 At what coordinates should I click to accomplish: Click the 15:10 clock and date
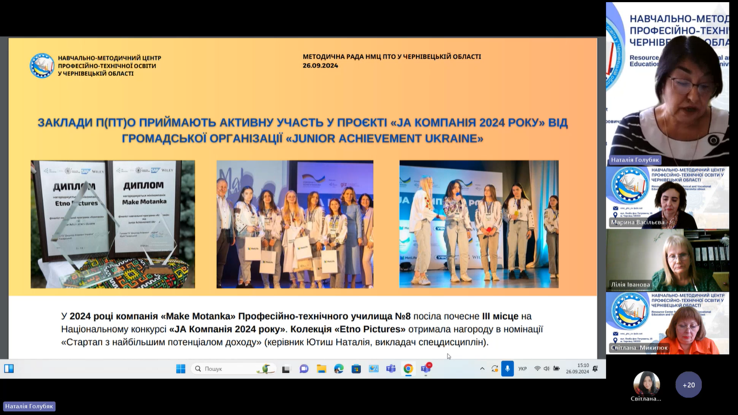(577, 368)
